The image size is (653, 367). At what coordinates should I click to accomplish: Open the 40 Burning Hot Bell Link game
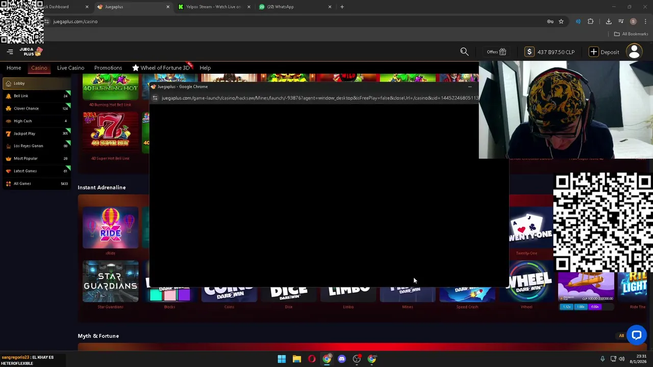(110, 87)
